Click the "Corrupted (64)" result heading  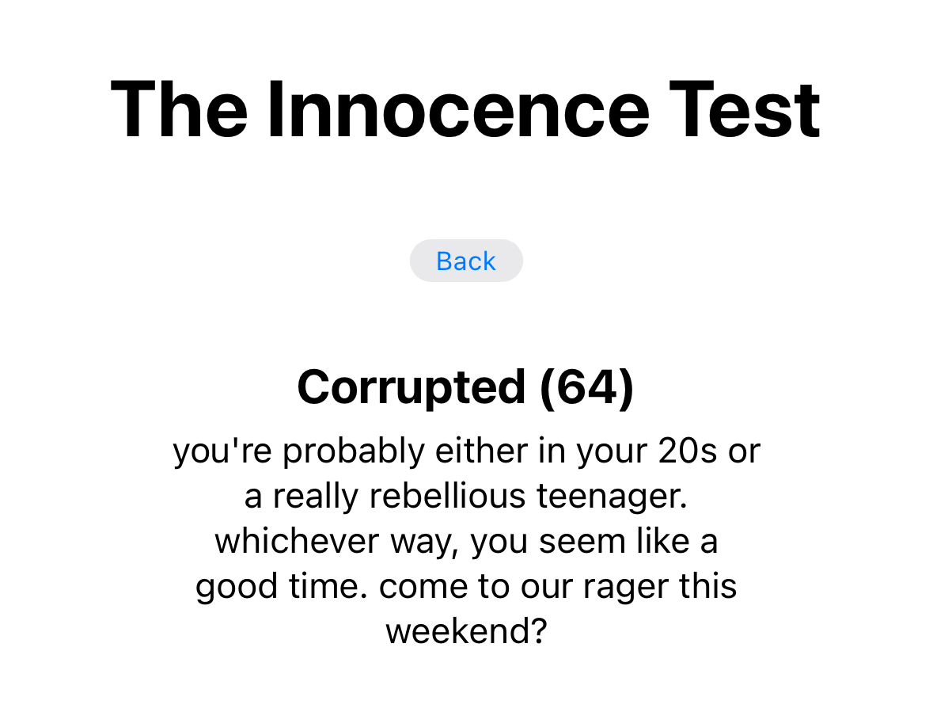coord(465,387)
